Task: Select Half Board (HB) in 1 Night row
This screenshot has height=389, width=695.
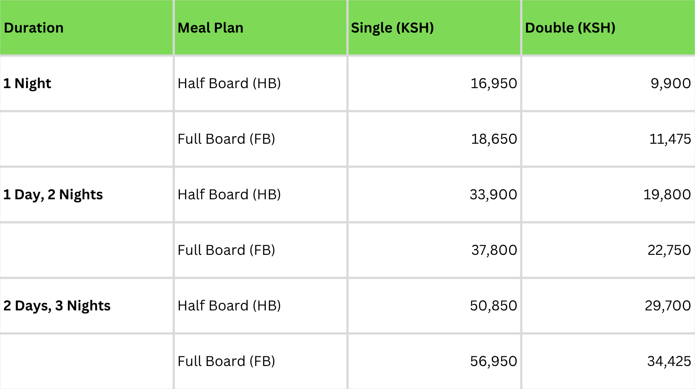Action: [x=229, y=83]
